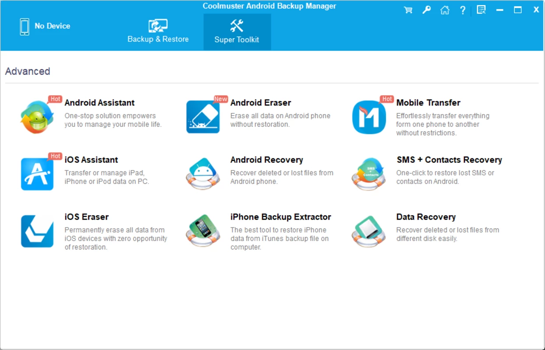This screenshot has height=350, width=545.
Task: Click the Coolmuster Android Backup Manager title
Action: [269, 6]
